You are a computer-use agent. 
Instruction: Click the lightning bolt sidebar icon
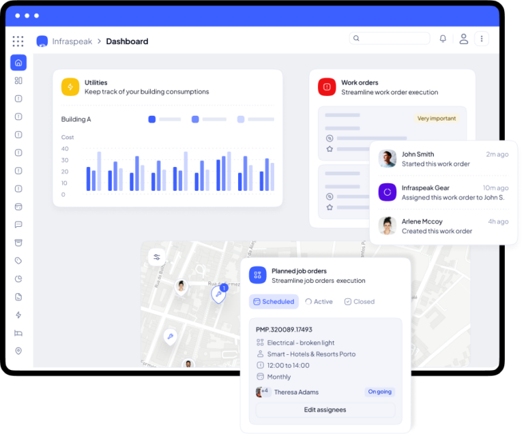[x=18, y=315]
